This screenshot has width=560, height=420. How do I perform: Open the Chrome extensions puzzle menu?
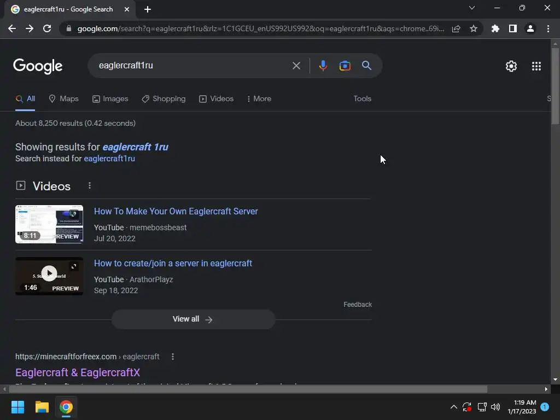(x=495, y=28)
